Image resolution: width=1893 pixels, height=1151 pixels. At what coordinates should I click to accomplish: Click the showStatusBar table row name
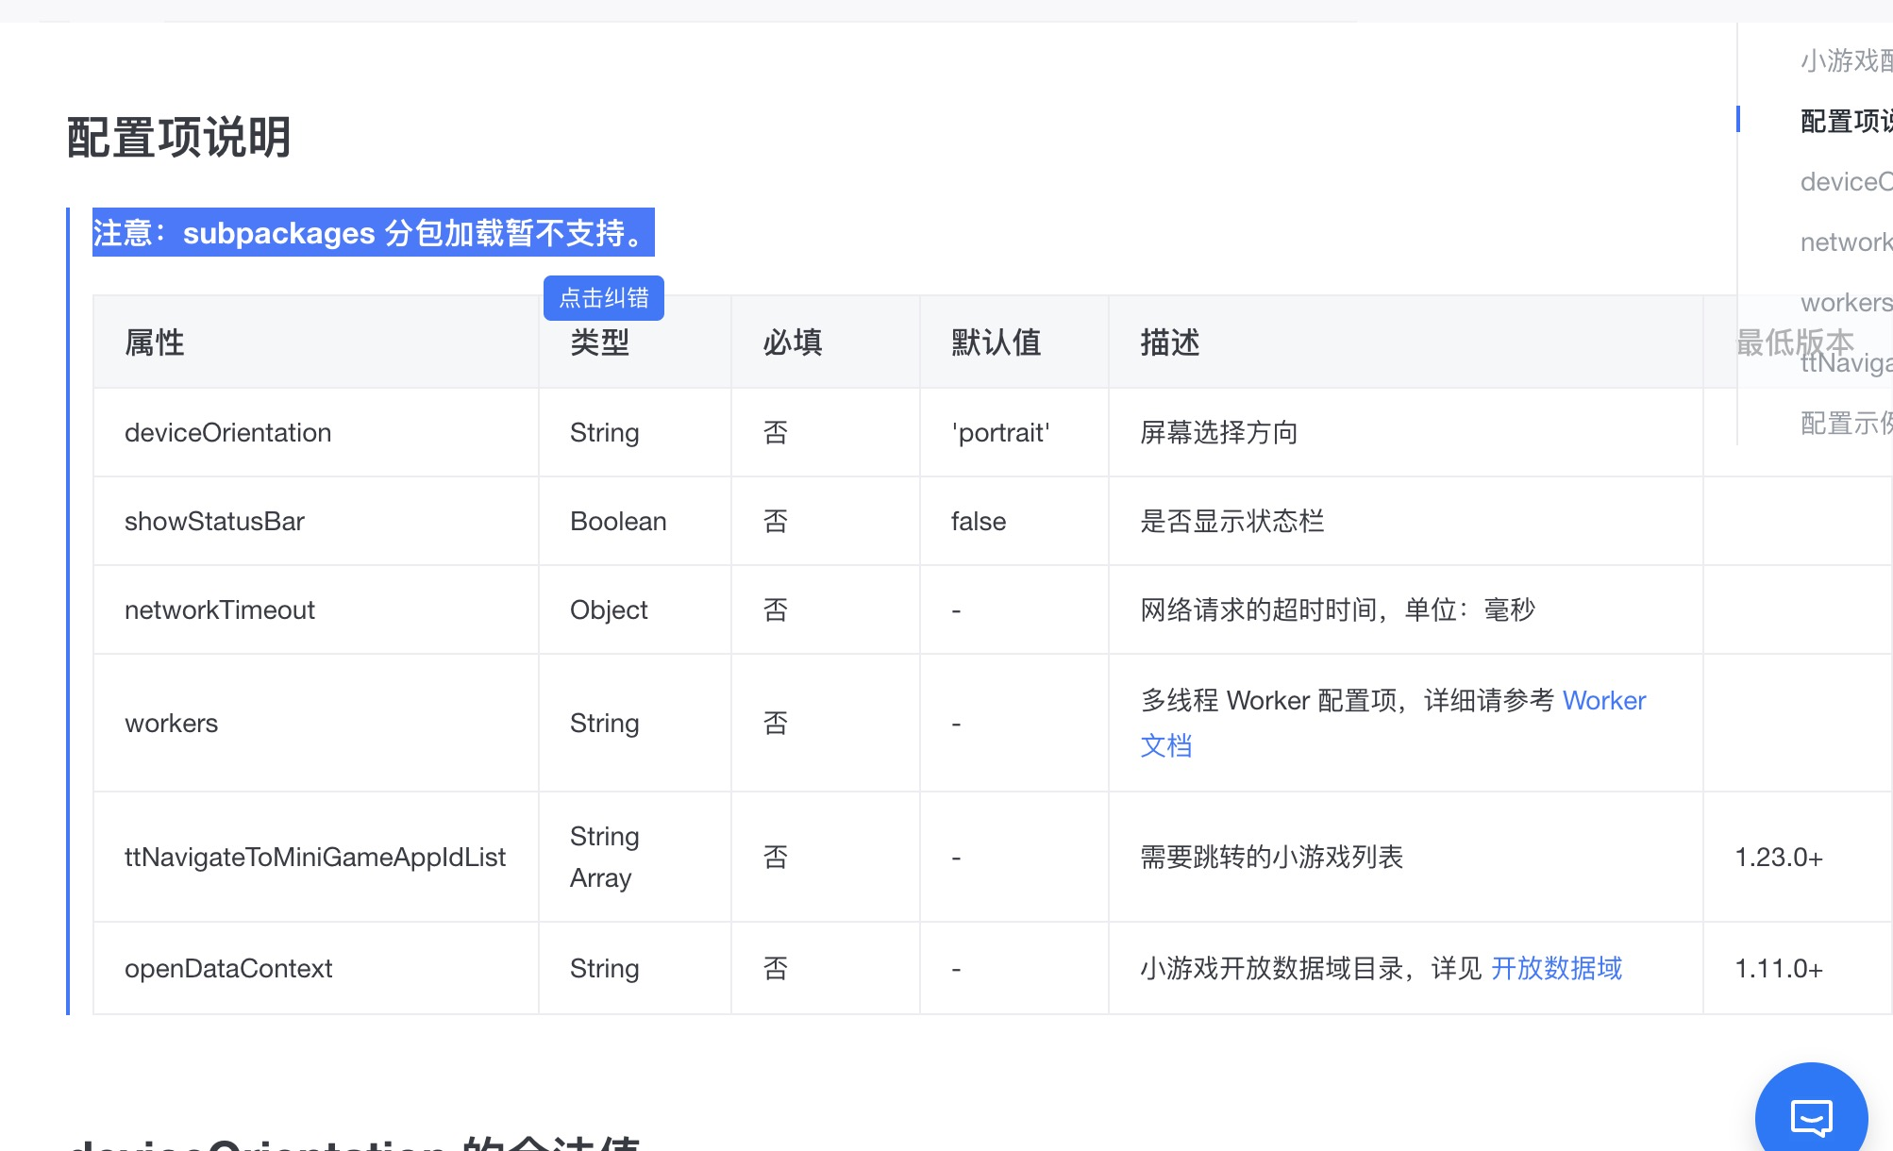pyautogui.click(x=214, y=522)
